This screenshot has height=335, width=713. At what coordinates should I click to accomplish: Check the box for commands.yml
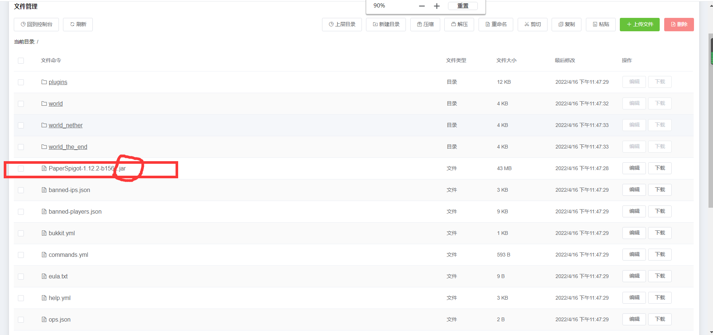(21, 255)
